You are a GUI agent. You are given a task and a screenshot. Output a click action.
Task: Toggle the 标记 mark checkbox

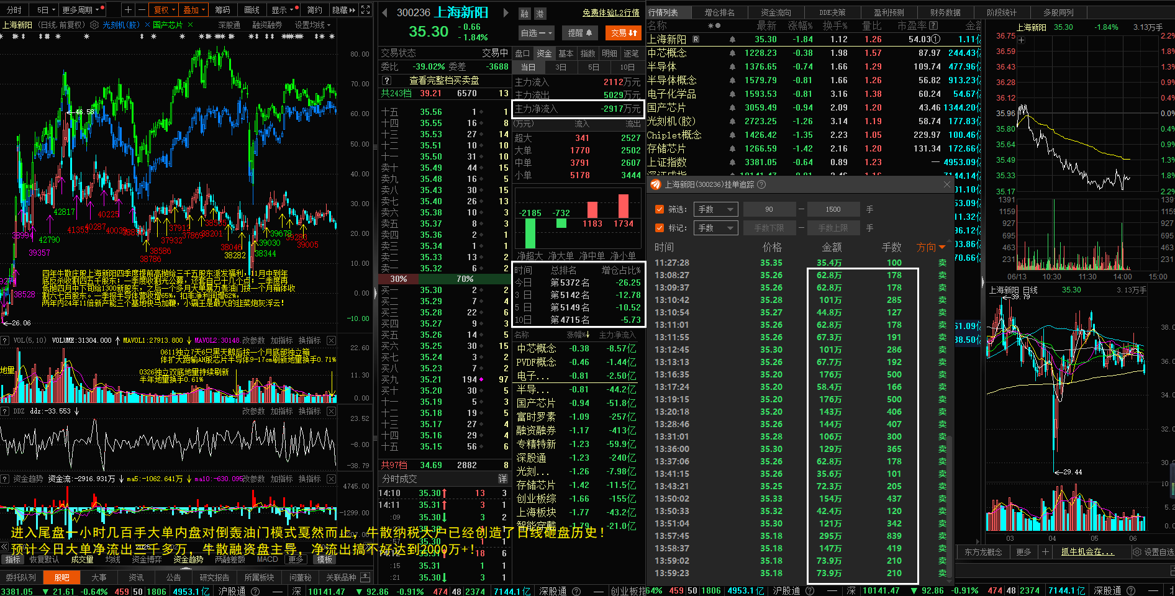(660, 228)
